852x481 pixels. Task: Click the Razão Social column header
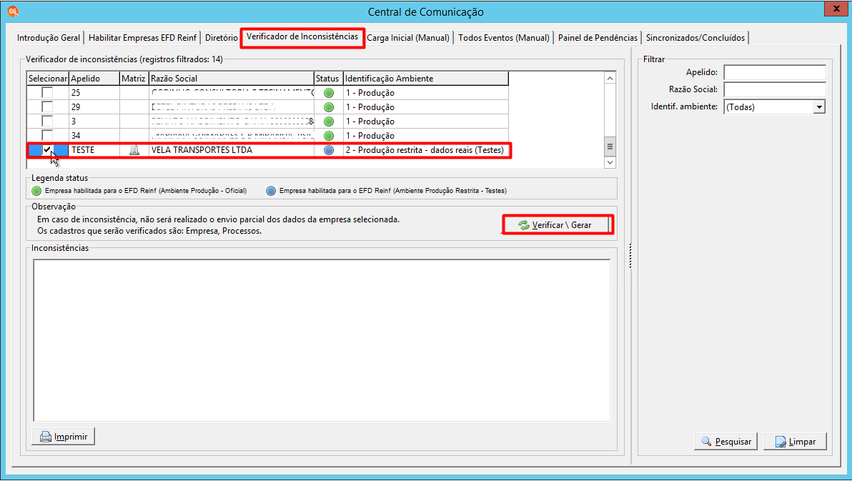click(x=232, y=79)
